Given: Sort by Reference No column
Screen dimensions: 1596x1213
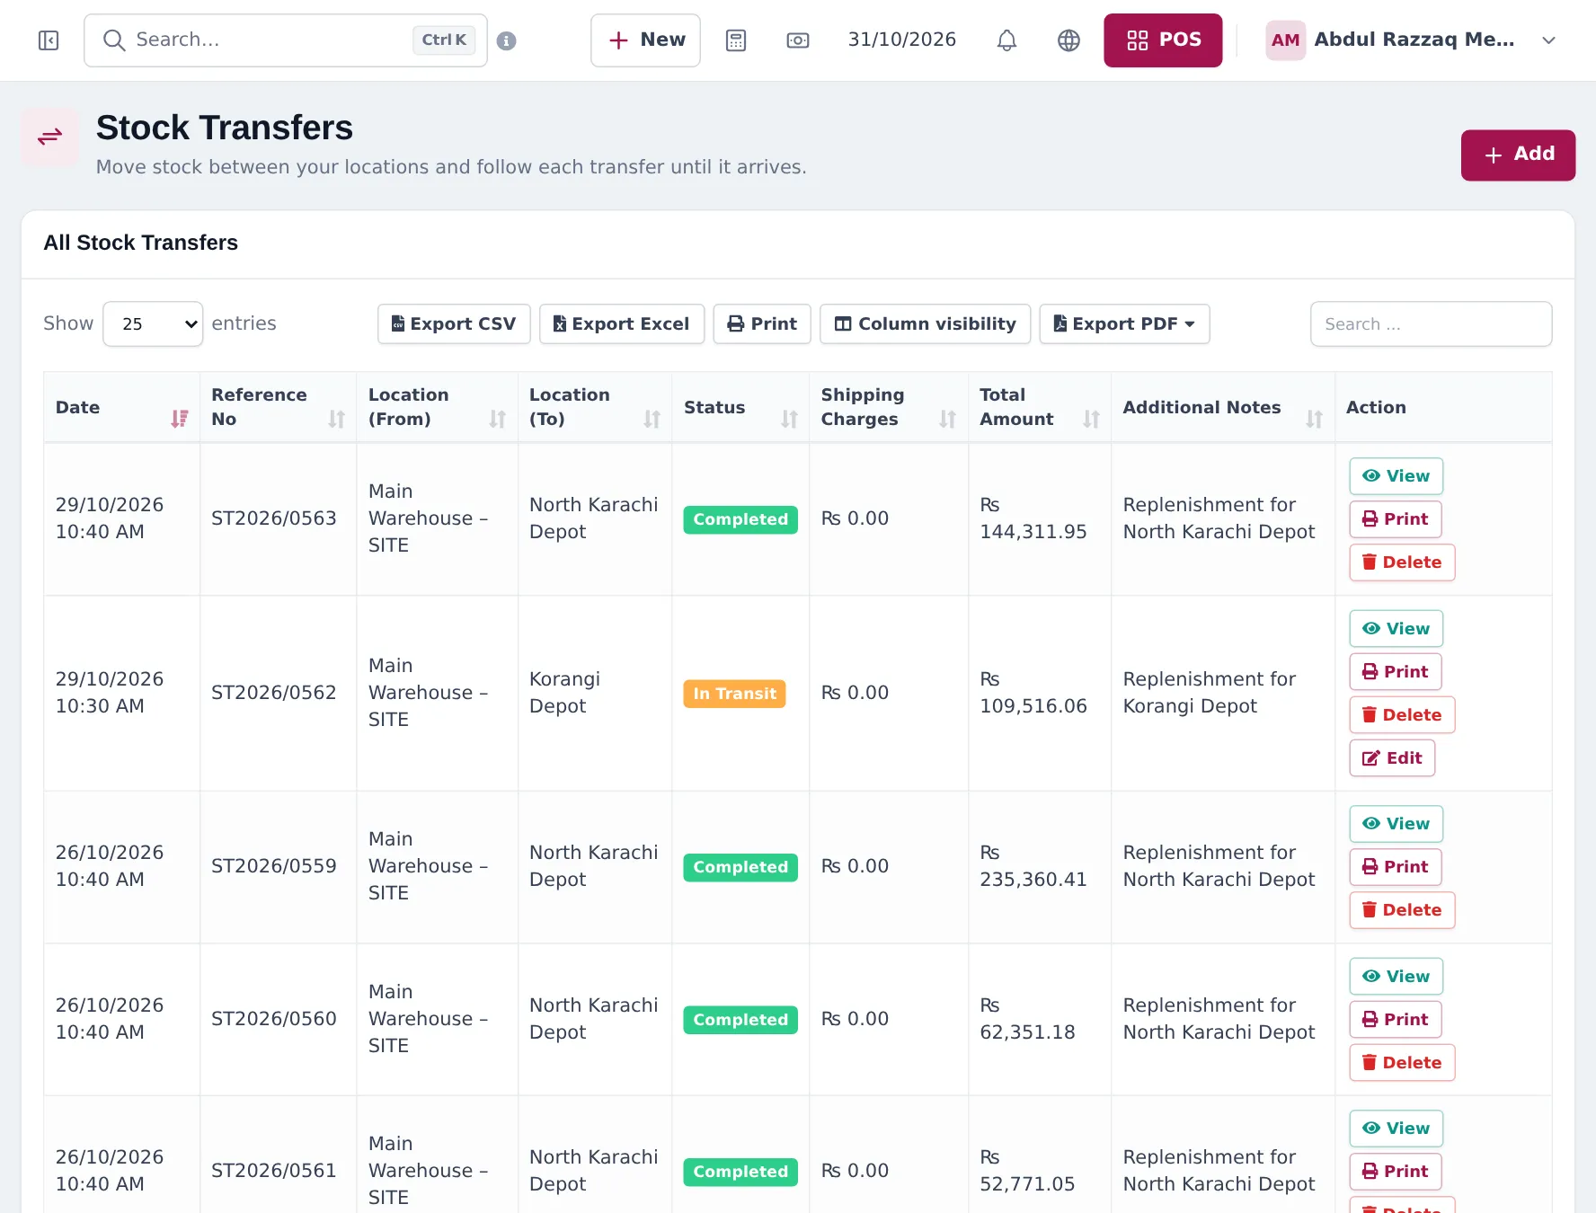Looking at the screenshot, I should pos(278,407).
